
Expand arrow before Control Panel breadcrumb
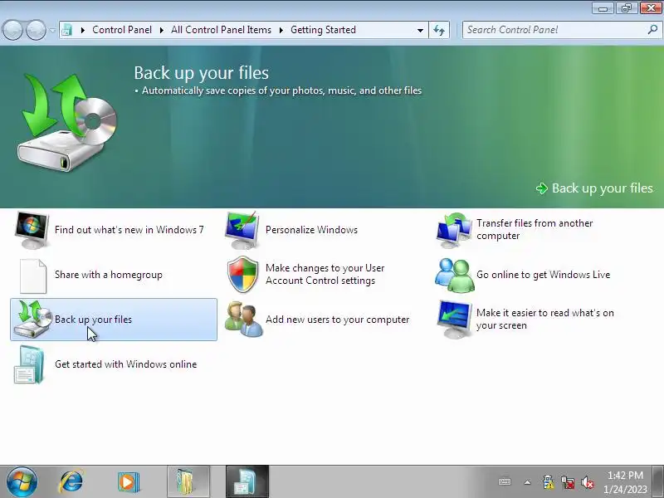(83, 30)
